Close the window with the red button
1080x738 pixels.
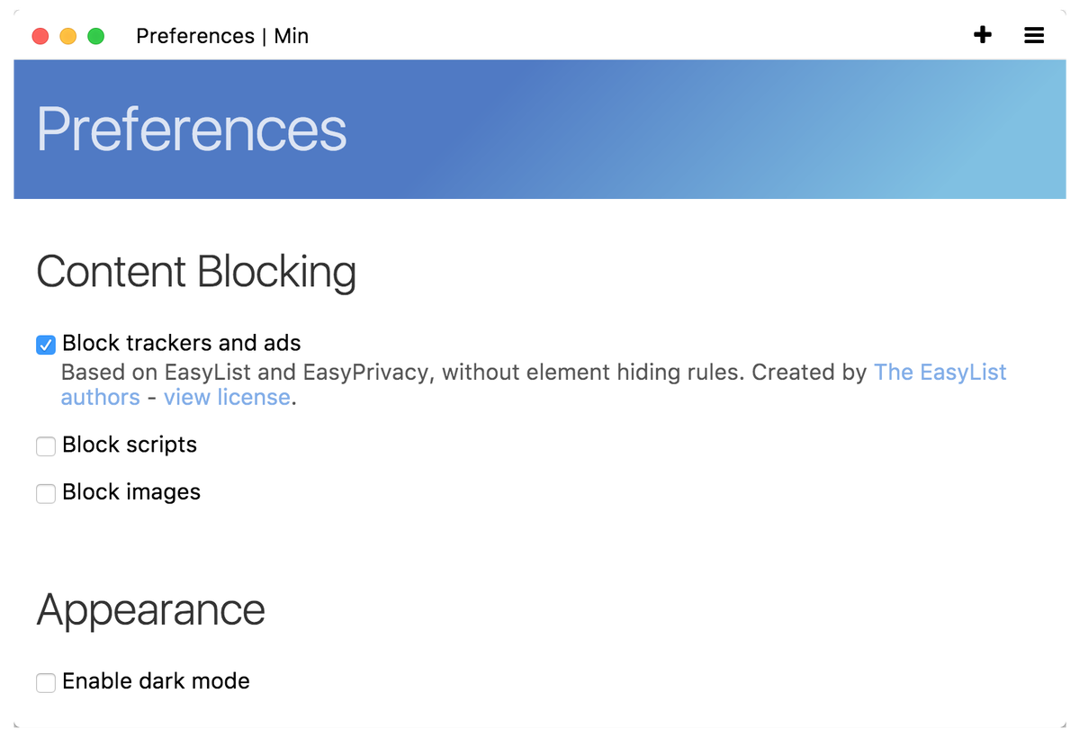pos(40,36)
